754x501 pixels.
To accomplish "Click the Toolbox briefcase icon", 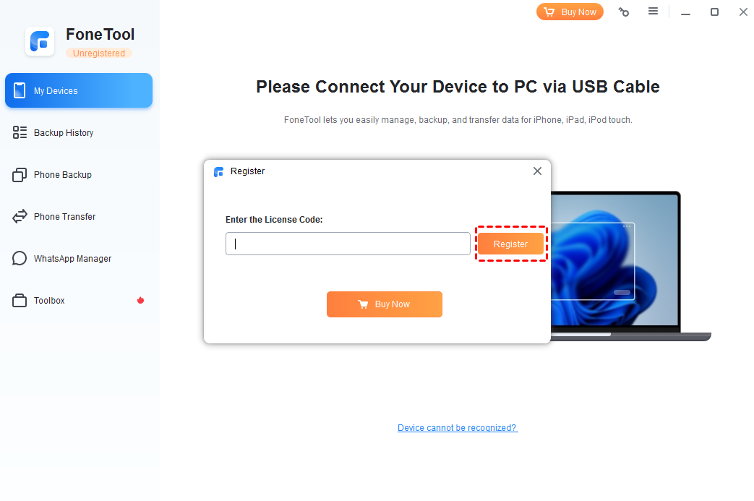I will 20,301.
